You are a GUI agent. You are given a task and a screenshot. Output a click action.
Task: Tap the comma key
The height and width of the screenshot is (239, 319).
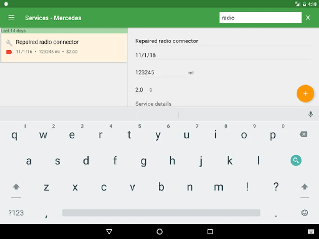(x=46, y=215)
